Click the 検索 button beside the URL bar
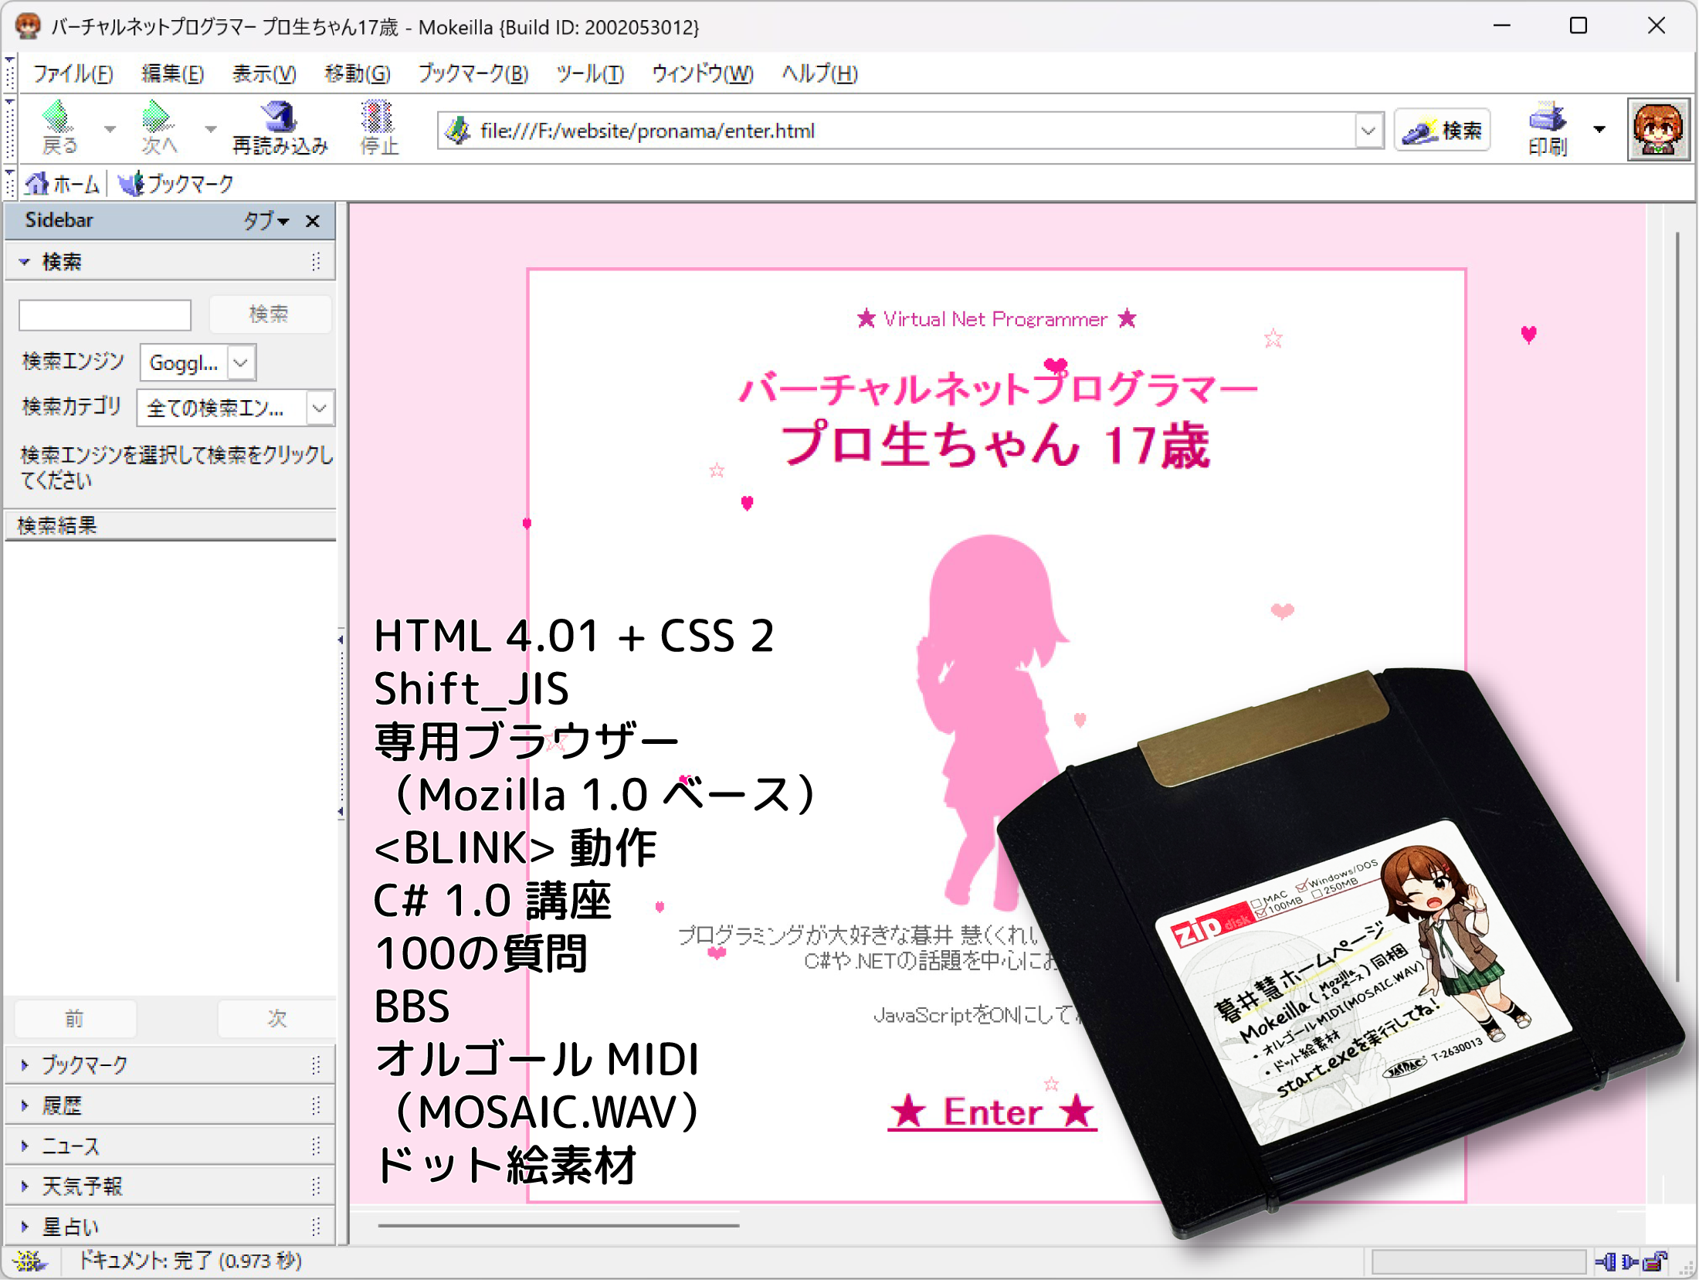The width and height of the screenshot is (1699, 1280). [1443, 131]
